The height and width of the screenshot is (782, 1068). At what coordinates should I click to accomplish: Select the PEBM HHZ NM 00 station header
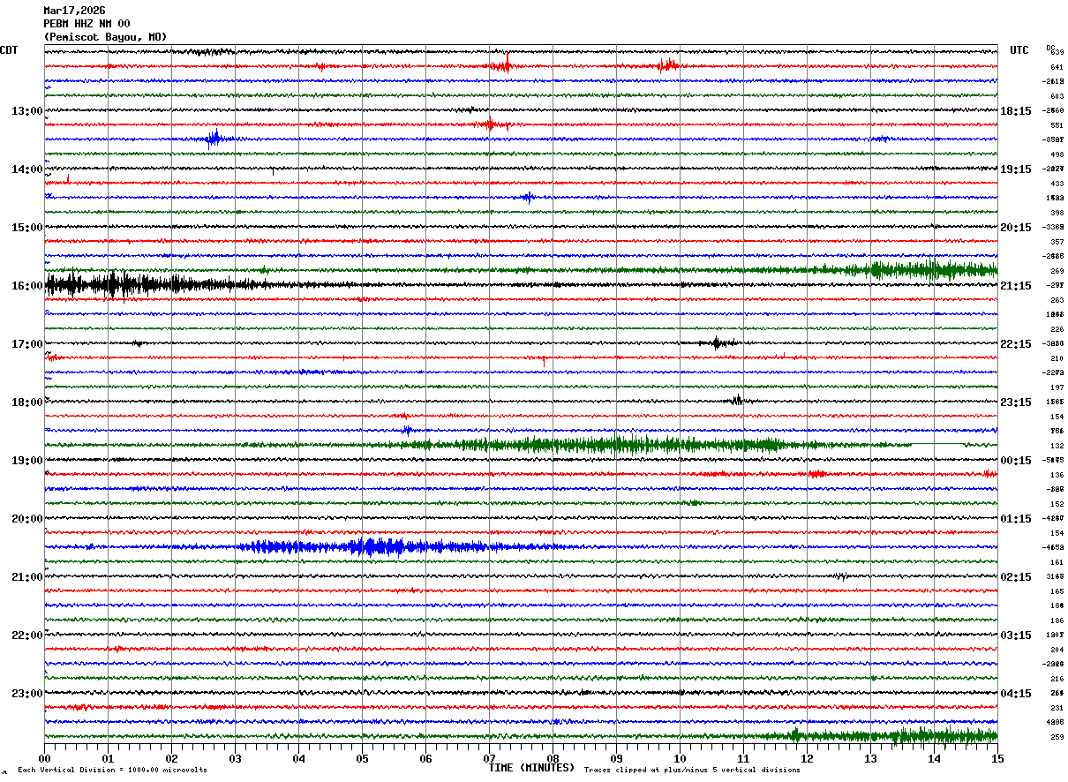86,24
